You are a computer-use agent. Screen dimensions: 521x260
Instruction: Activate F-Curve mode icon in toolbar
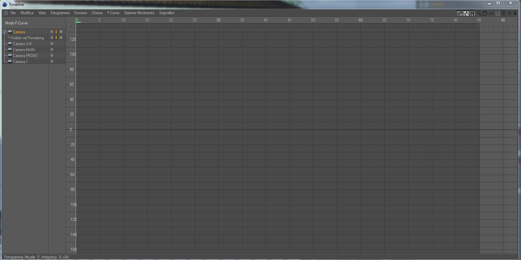tap(466, 13)
